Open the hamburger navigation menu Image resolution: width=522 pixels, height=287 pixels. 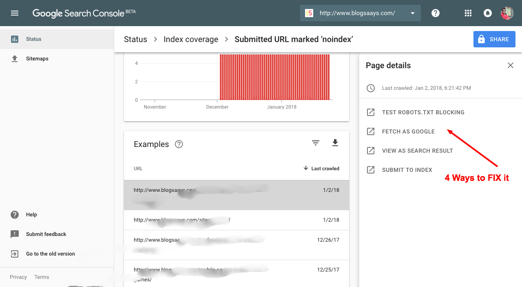[15, 13]
